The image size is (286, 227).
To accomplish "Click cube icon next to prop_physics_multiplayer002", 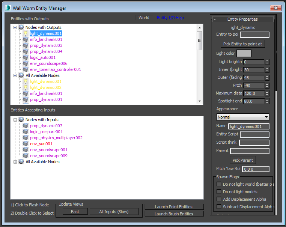I will 26,138.
